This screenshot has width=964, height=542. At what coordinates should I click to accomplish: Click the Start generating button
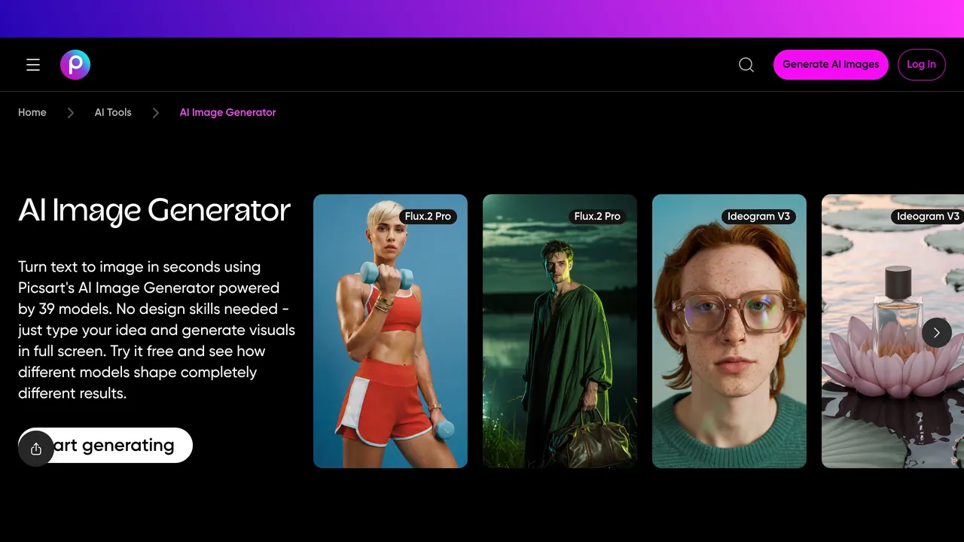[x=105, y=445]
